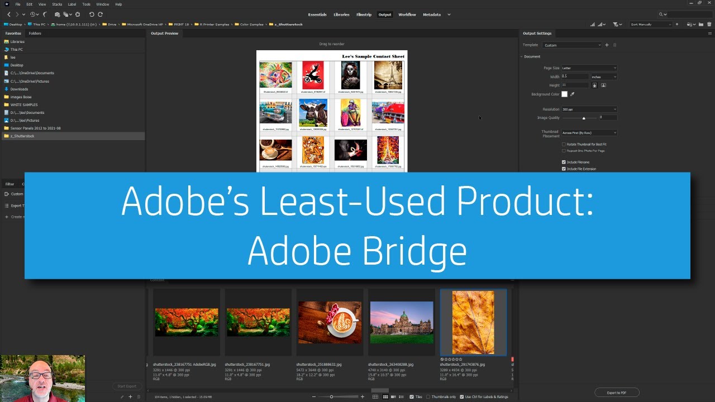
Task: Select the coffee latte thumbnail shutterstock_251888632
Action: pos(330,322)
